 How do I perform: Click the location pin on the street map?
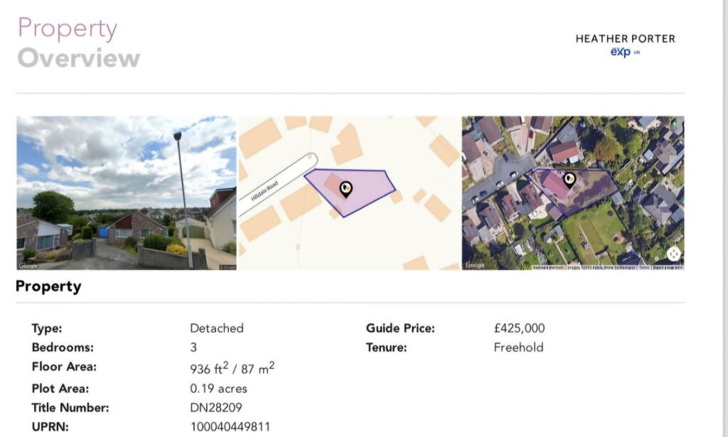(x=346, y=188)
